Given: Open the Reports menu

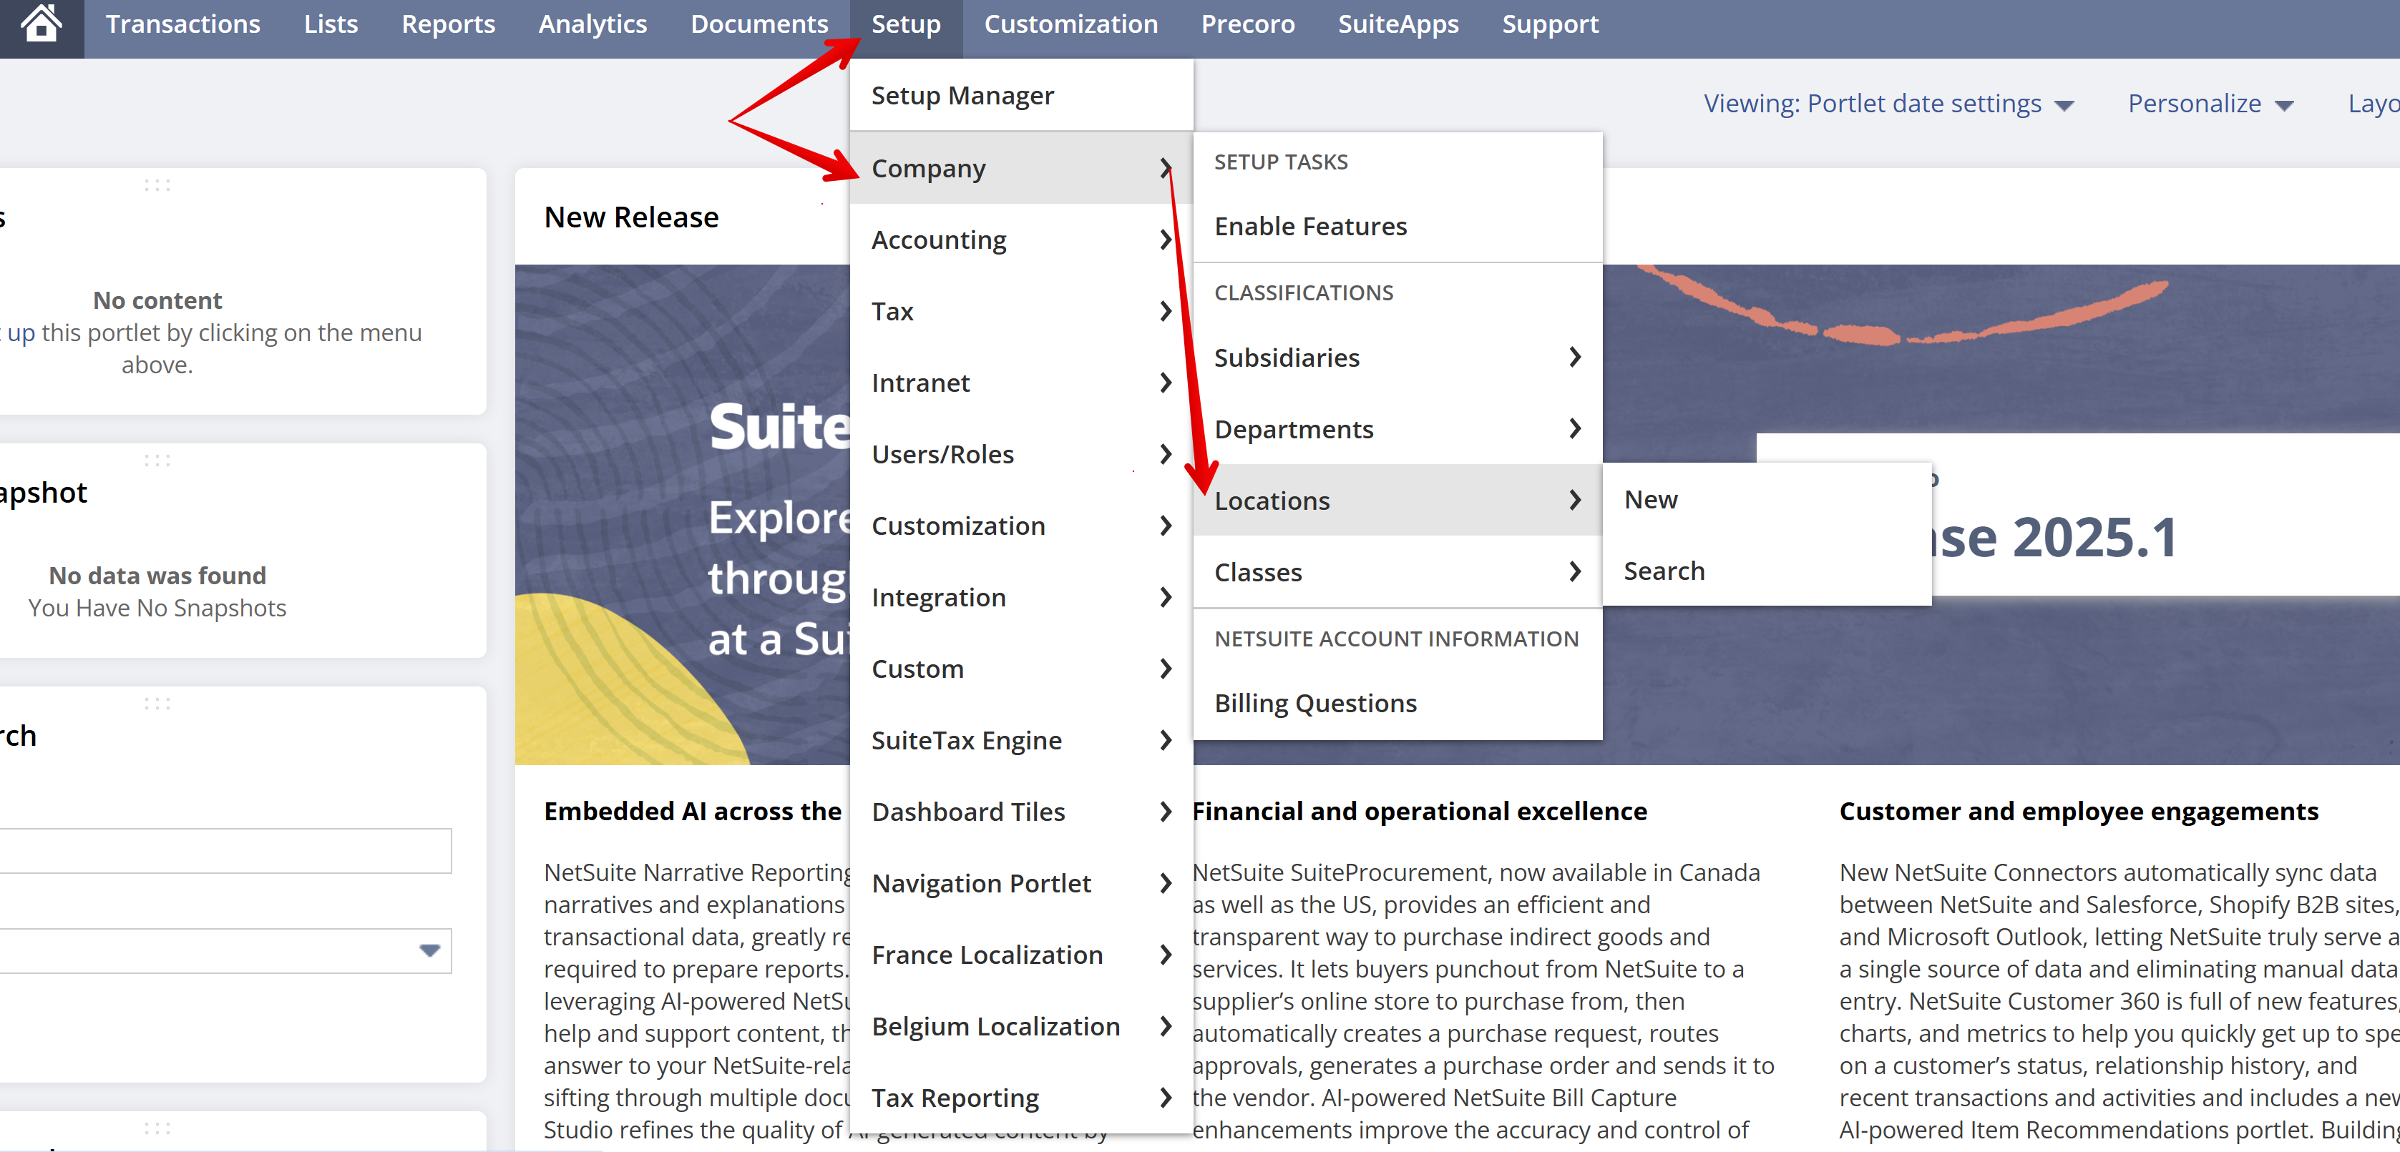Looking at the screenshot, I should pyautogui.click(x=448, y=24).
